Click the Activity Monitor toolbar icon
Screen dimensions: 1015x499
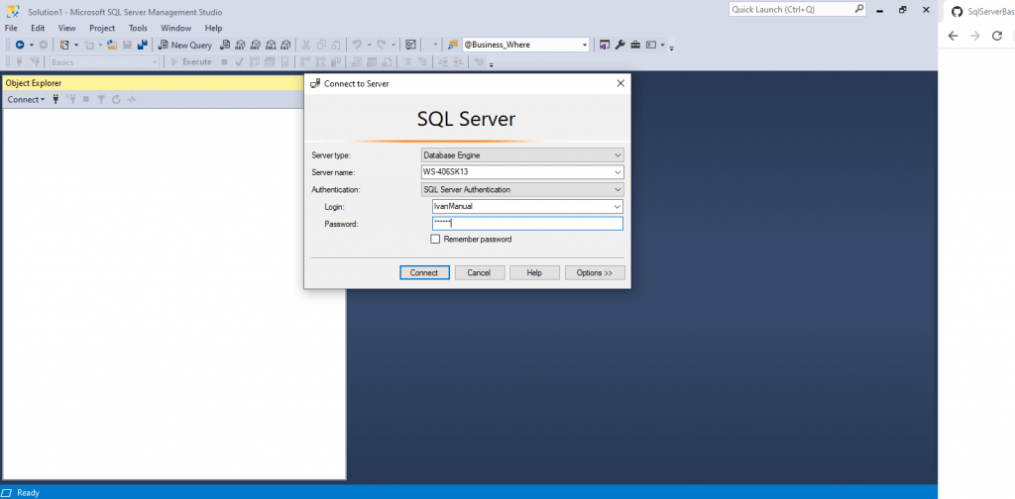point(410,45)
